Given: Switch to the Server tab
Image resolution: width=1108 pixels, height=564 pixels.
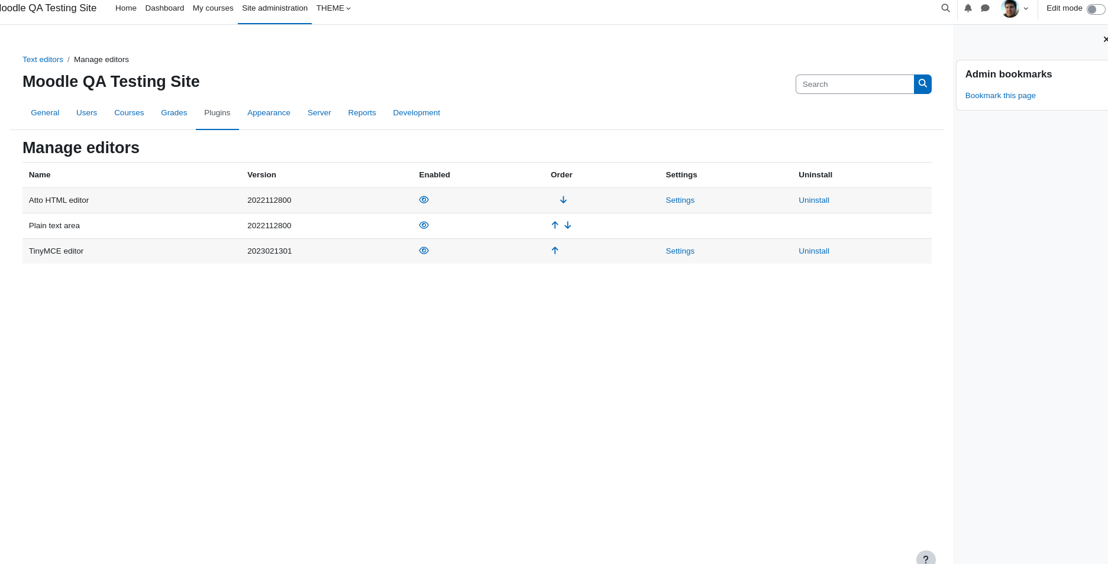Looking at the screenshot, I should (x=319, y=113).
